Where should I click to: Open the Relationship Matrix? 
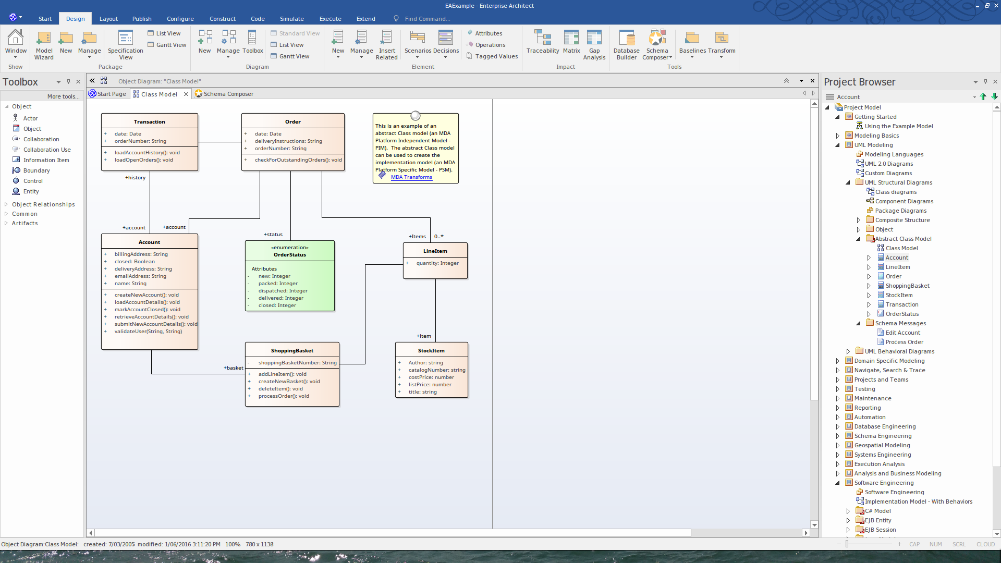(x=571, y=42)
